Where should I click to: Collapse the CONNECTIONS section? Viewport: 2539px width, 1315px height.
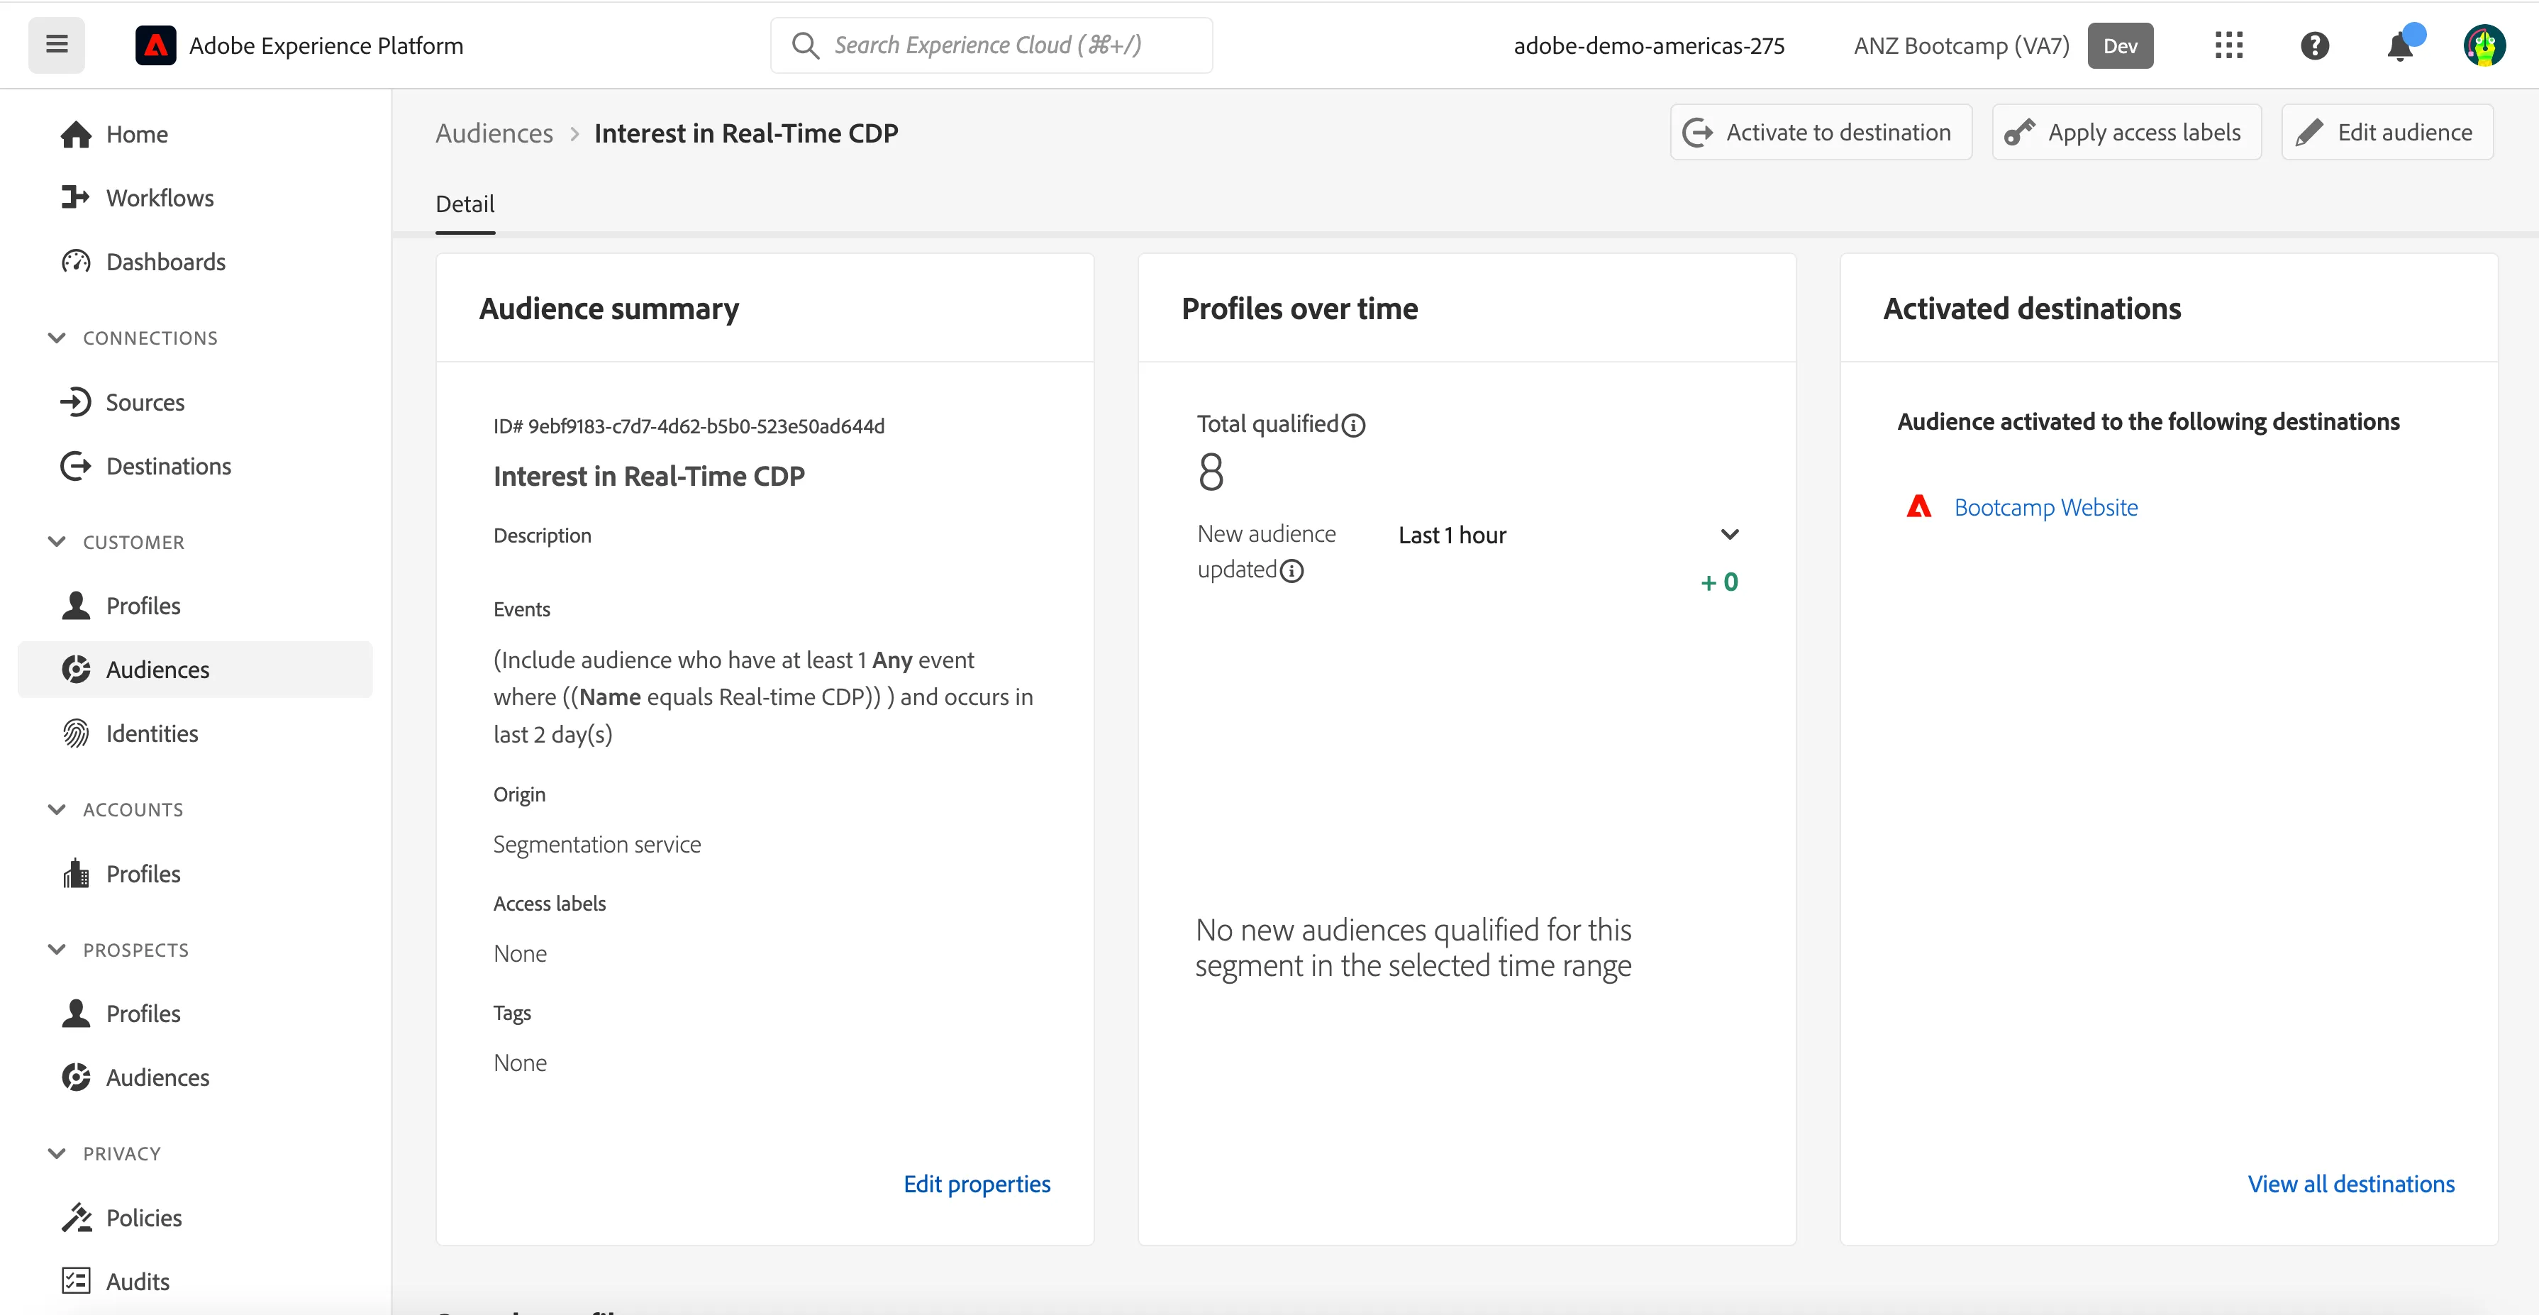click(x=57, y=338)
